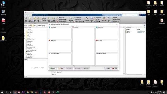Open the Clear Workspace dropdown arrow
Viewport: 167px width, 94px height.
(x=67, y=22)
